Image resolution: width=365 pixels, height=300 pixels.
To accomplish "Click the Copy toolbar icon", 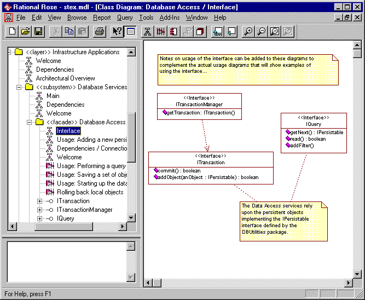I will coord(69,31).
